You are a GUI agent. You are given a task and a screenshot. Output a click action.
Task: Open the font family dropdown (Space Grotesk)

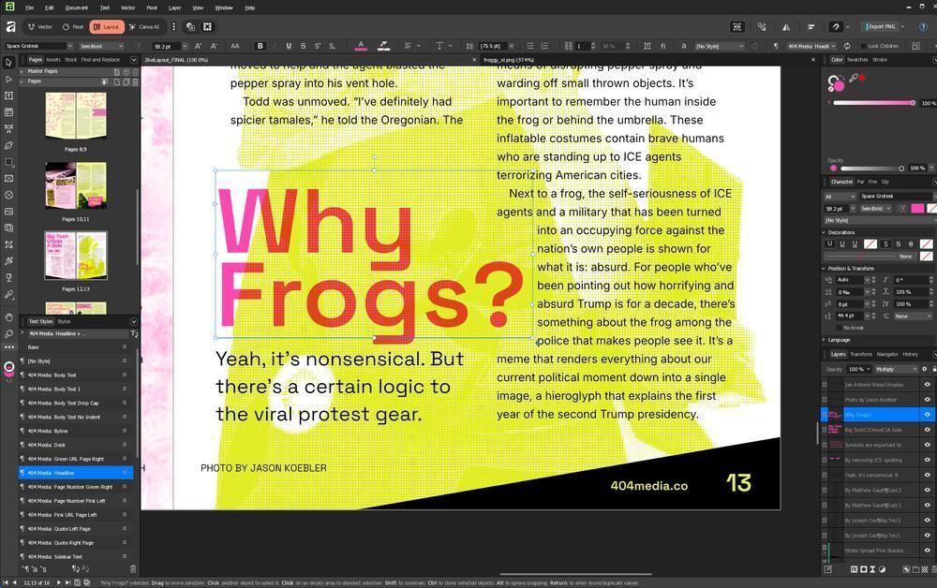[x=37, y=46]
